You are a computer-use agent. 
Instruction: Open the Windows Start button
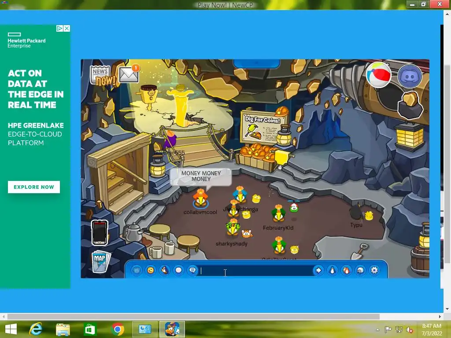[11, 329]
